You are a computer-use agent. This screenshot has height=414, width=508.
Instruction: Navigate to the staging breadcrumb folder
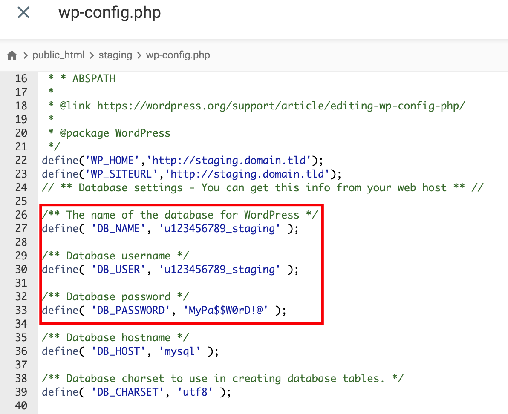click(115, 55)
